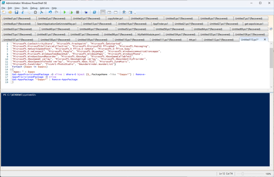The width and height of the screenshot is (274, 177).
Task: Toggle Show Script Pane Right layout
Action: [x=110, y=12]
